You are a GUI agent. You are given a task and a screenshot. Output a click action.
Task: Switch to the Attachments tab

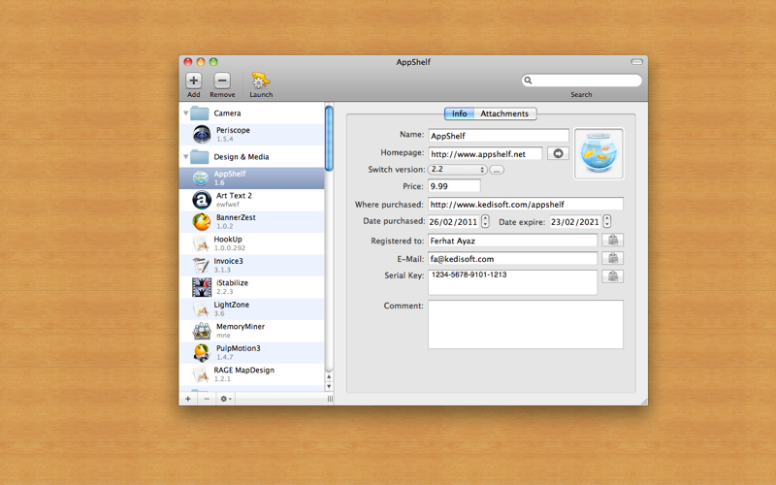(504, 113)
